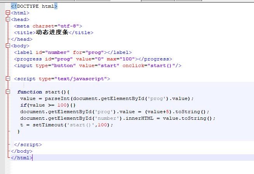Viewport: 254px width, 174px height.
Task: Click the closing </head> tag
Action: click(22, 39)
